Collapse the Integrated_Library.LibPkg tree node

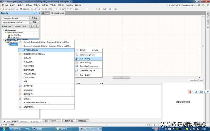pyautogui.click(x=4, y=40)
